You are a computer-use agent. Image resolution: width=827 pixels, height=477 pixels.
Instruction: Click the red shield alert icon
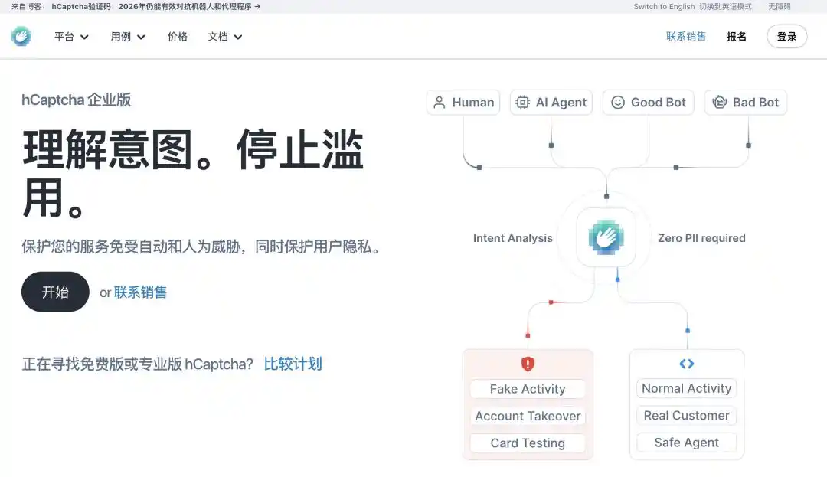528,364
